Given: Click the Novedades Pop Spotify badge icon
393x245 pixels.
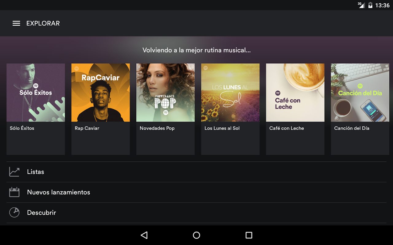Looking at the screenshot, I should click(x=165, y=113).
